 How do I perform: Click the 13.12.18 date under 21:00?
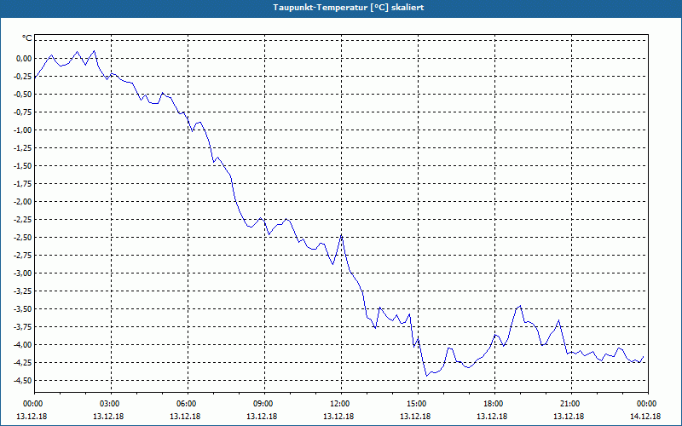tap(569, 417)
